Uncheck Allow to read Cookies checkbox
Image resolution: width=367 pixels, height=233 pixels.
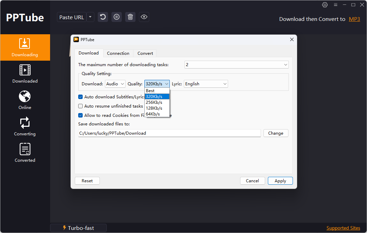click(81, 115)
